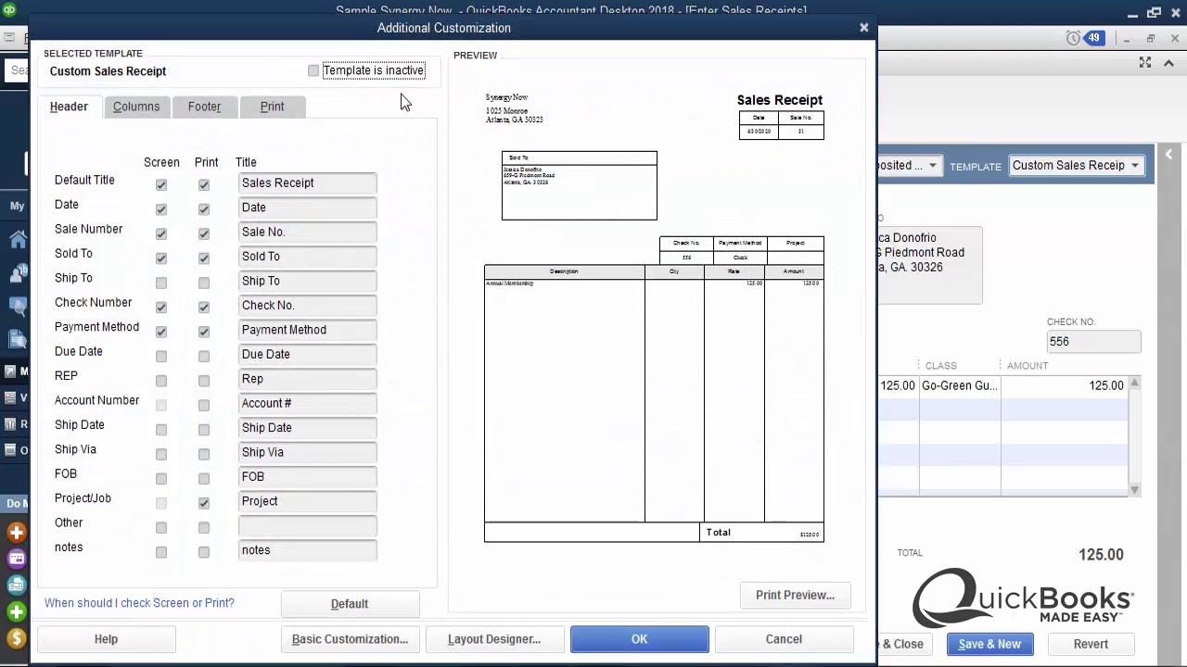Enable Screen checkbox for Ship Date
1187x667 pixels.
[161, 430]
